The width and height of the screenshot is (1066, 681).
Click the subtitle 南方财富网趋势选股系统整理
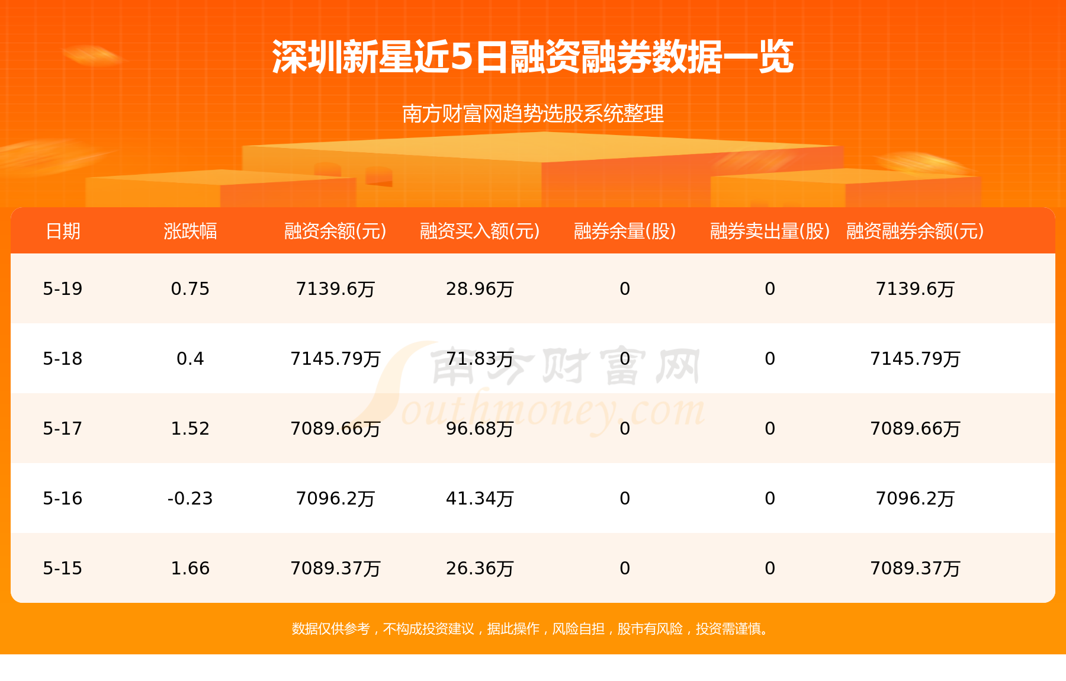coord(533,113)
